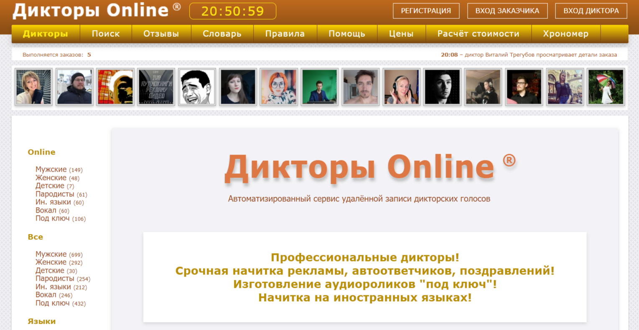This screenshot has height=330, width=639.
Task: Open the Отзывы section
Action: point(161,33)
